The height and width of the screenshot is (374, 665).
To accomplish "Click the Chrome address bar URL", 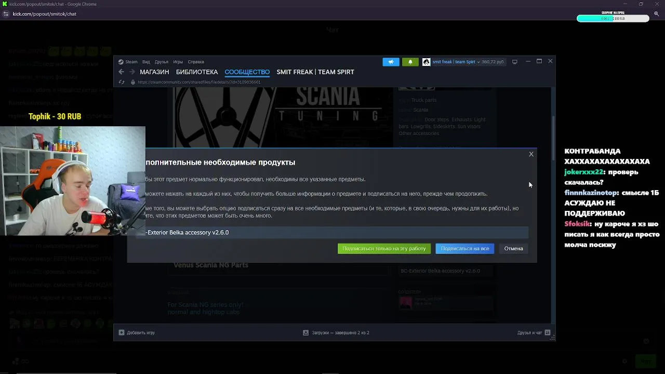I will tap(44, 14).
